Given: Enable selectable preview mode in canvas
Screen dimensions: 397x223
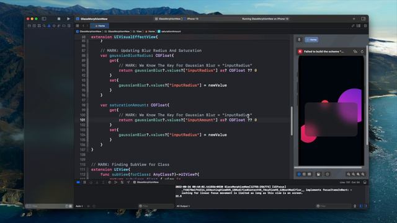Looking at the screenshot, I should point(305,174).
